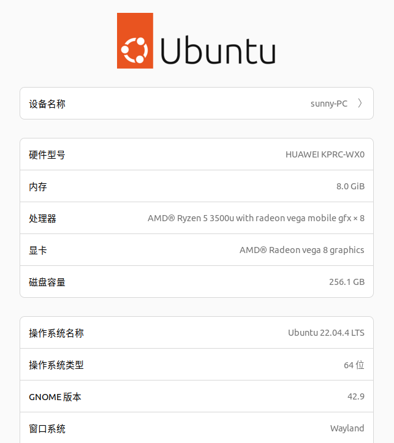Select the Wayland windowing system value
The width and height of the screenshot is (394, 443).
pyautogui.click(x=347, y=428)
